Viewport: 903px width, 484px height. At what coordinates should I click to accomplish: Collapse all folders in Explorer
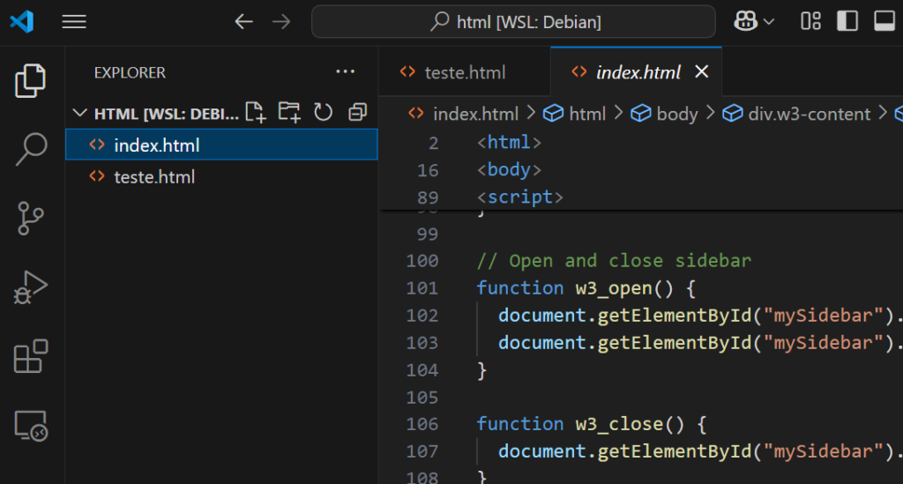(x=357, y=112)
